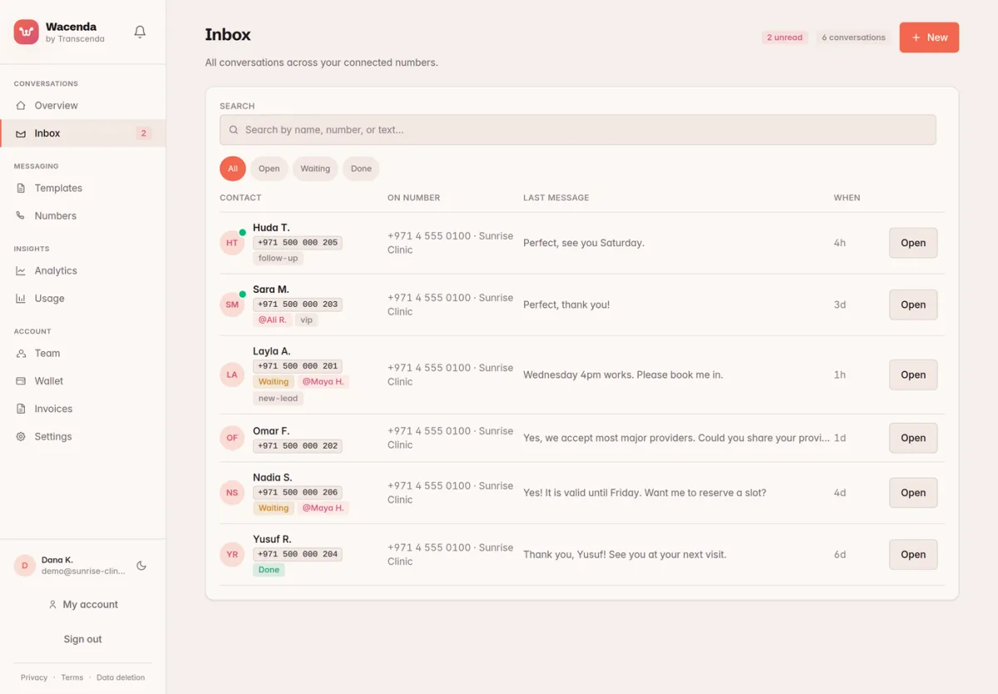Viewport: 998px width, 694px height.
Task: Open Omar F. conversation
Action: (913, 438)
